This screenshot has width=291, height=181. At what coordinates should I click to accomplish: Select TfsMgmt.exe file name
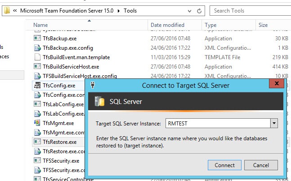58,123
